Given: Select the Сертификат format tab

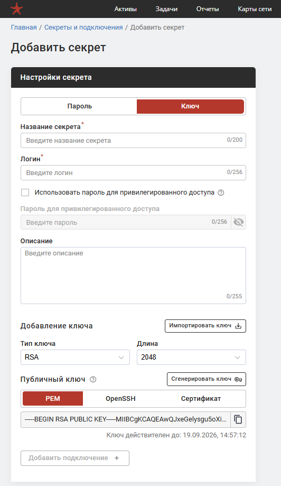Looking at the screenshot, I should pyautogui.click(x=201, y=399).
